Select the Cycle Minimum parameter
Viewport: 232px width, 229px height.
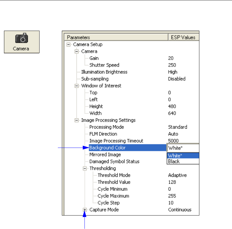click(x=113, y=189)
